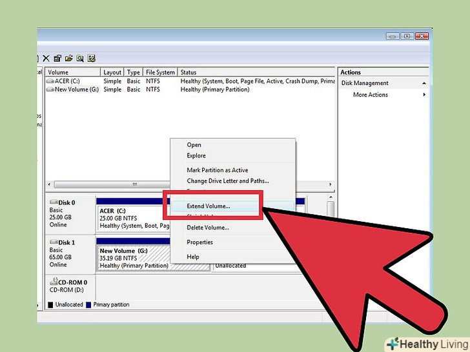Select the New Volume (G:) drive icon in list
This screenshot has width=470, height=352.
click(50, 89)
